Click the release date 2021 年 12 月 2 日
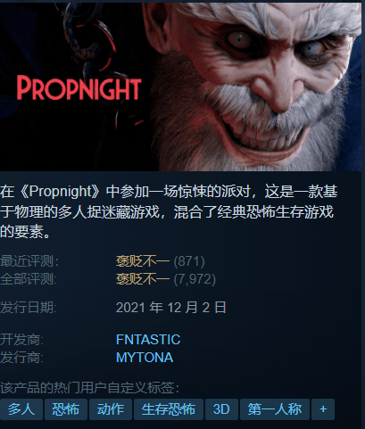365x429 pixels. 170,307
